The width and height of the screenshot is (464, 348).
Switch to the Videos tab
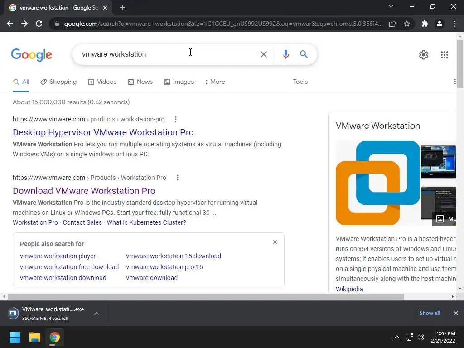point(102,82)
